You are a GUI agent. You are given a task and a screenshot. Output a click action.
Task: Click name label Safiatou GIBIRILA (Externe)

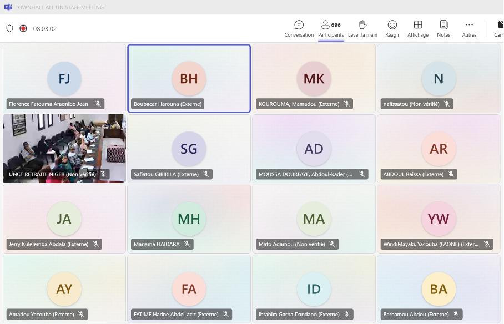[166, 174]
